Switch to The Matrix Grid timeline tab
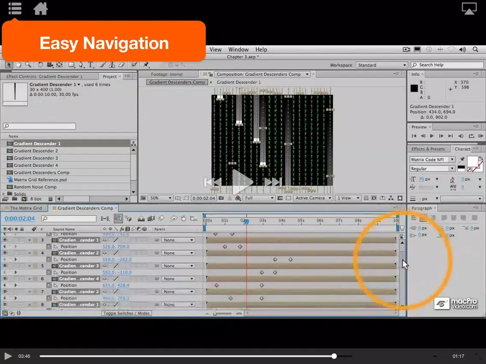486x364 pixels. (x=26, y=208)
